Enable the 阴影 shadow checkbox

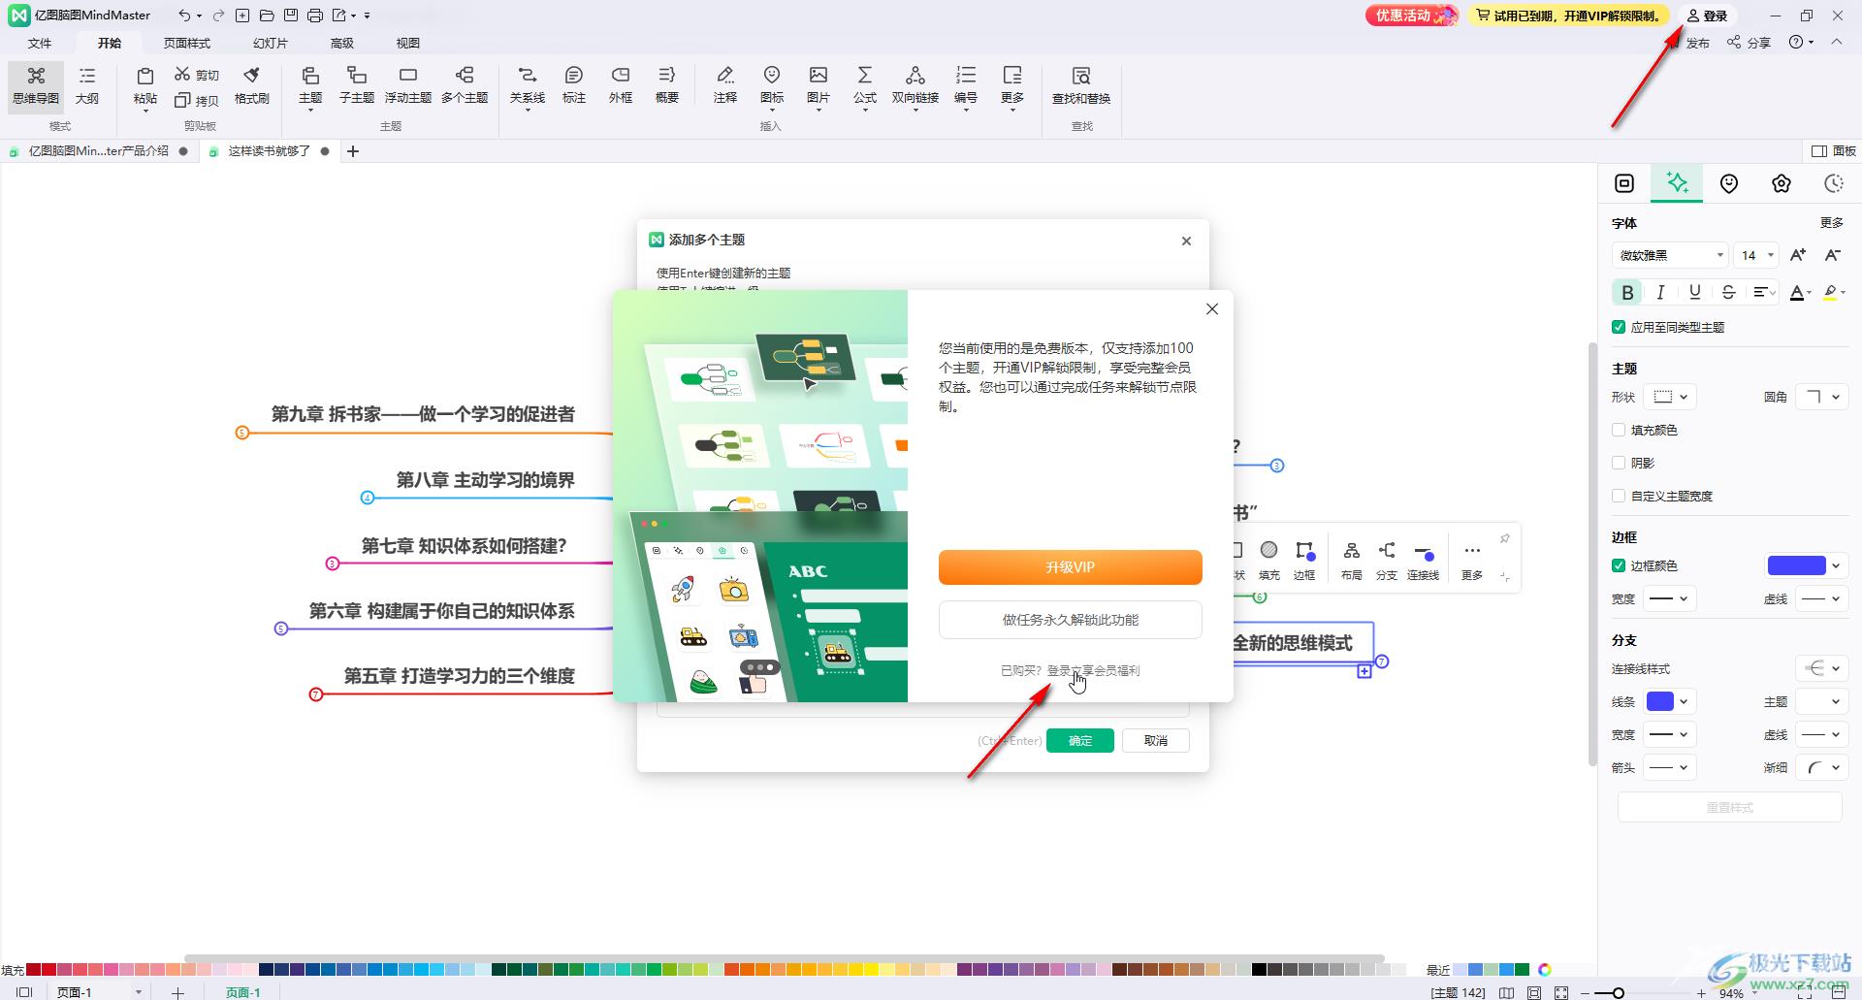[x=1619, y=463]
